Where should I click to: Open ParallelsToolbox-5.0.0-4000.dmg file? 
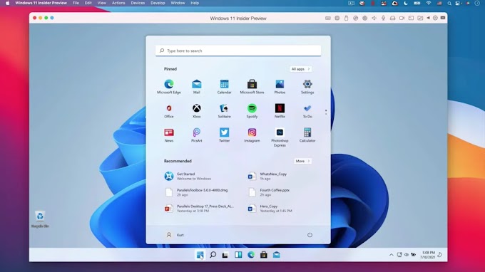196,192
